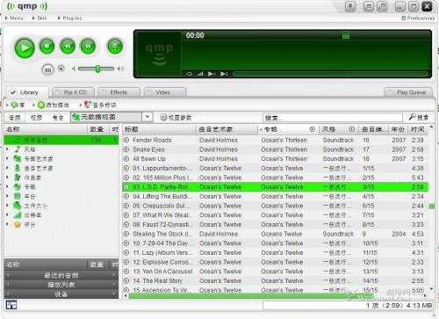Expand the third dark collapsed panel at bottom left

click(61, 294)
